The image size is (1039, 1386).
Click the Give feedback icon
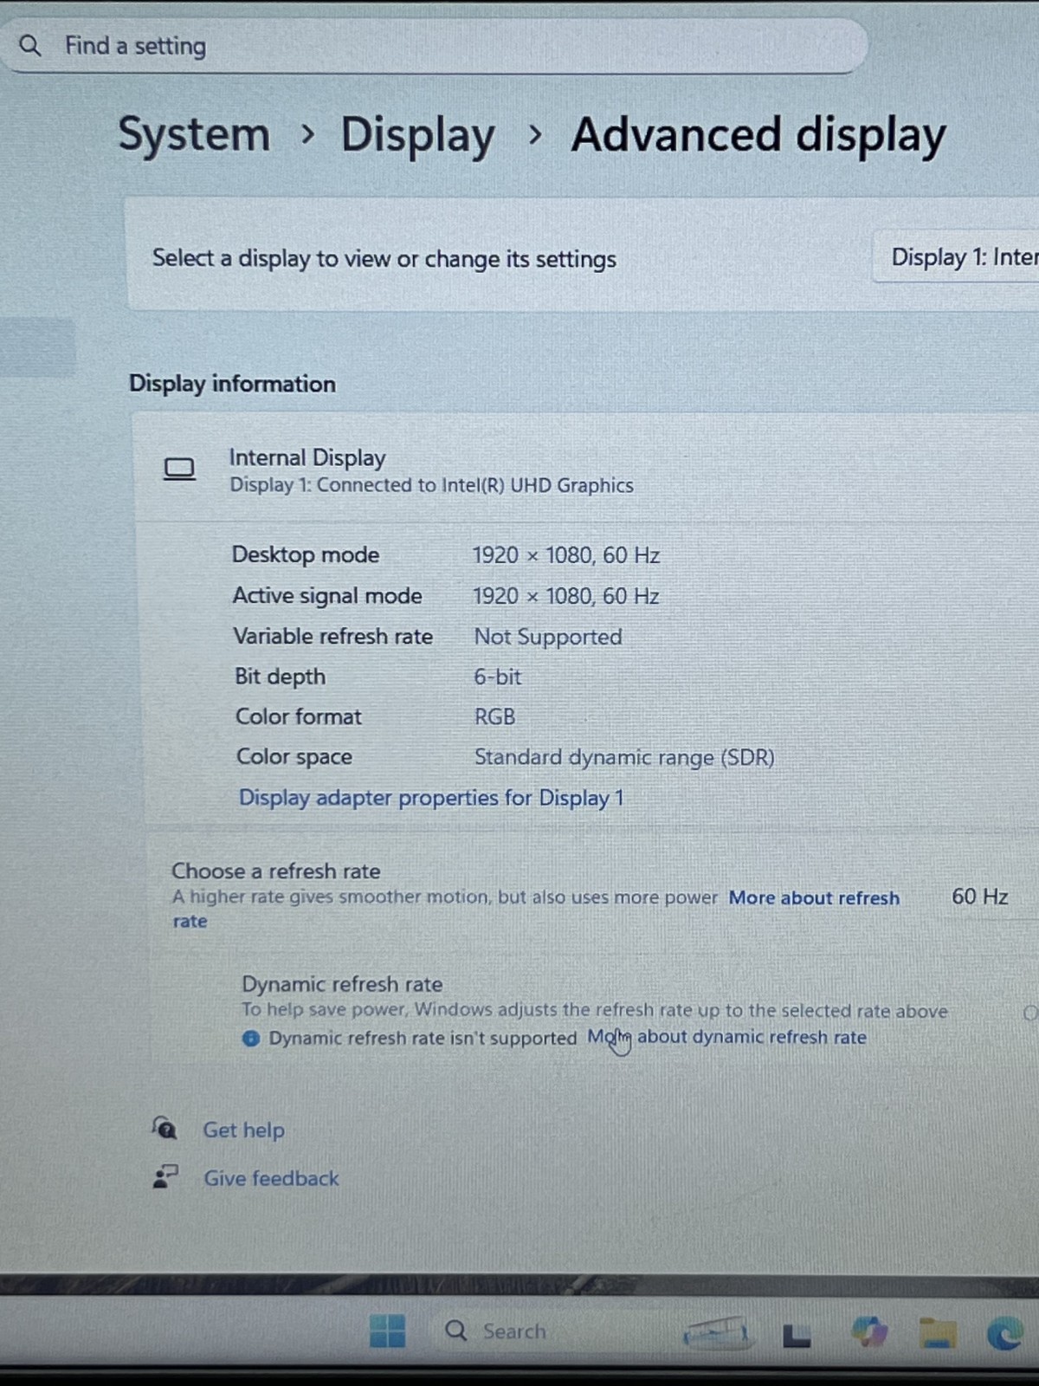click(x=165, y=1176)
